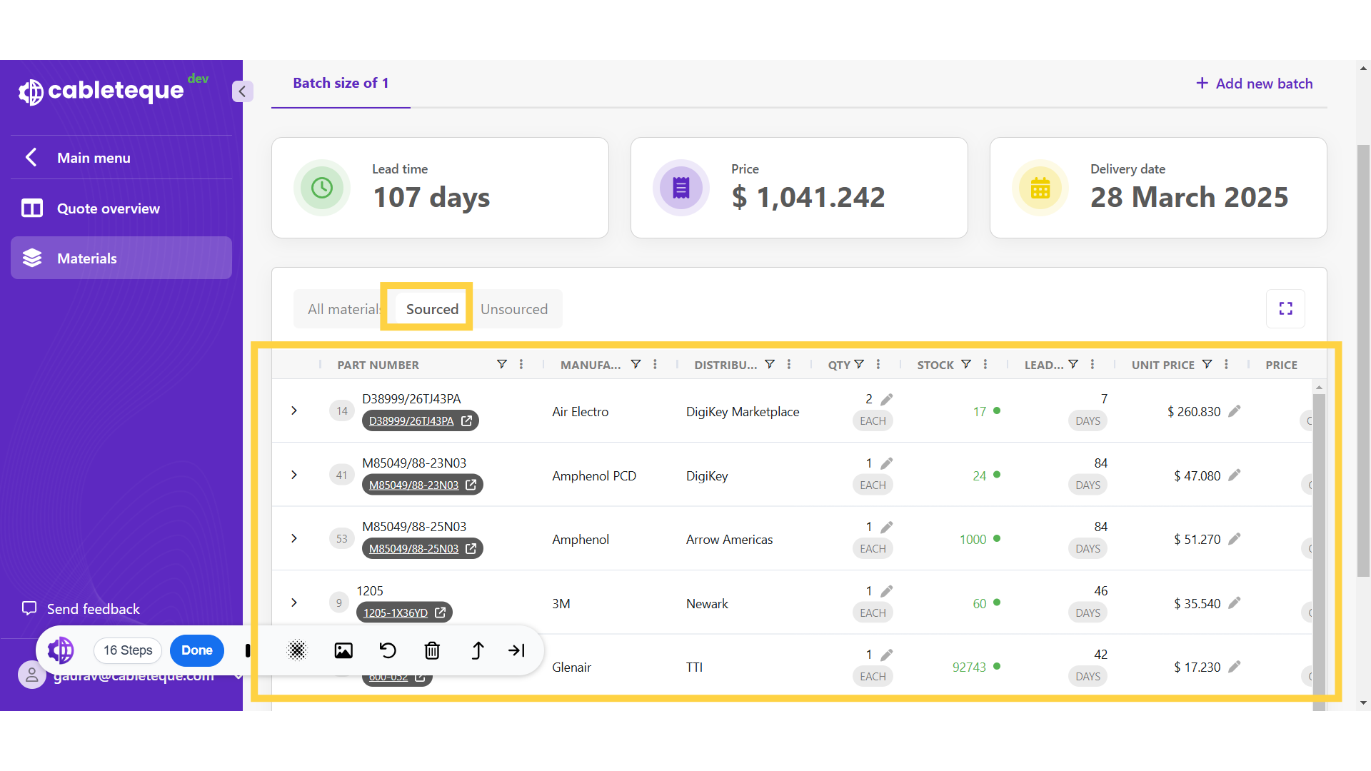Edit quantity pencil for M85049/88-23N03 row

pyautogui.click(x=887, y=463)
